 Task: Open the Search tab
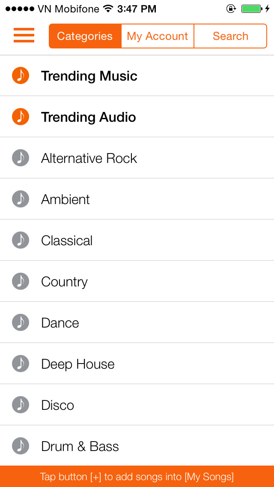coord(230,36)
